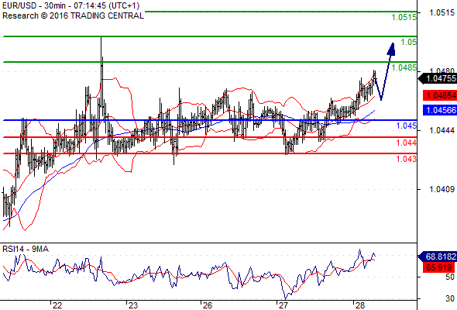The height and width of the screenshot is (310, 457).
Task: Click the blue 1.04566 price tag
Action: [x=440, y=110]
